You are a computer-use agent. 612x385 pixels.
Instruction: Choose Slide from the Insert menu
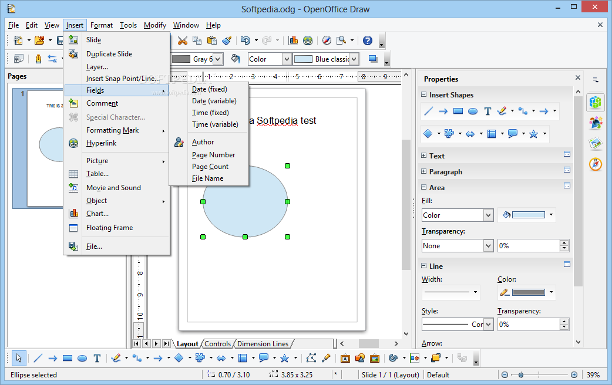point(117,40)
